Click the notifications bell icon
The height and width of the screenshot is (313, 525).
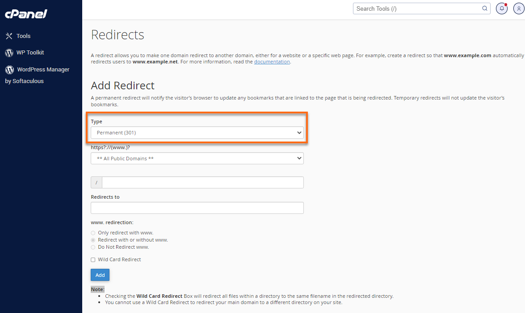(501, 8)
